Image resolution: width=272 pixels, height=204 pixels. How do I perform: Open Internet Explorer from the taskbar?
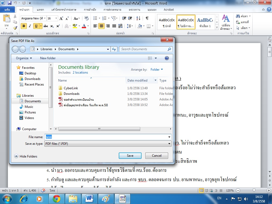point(24,199)
